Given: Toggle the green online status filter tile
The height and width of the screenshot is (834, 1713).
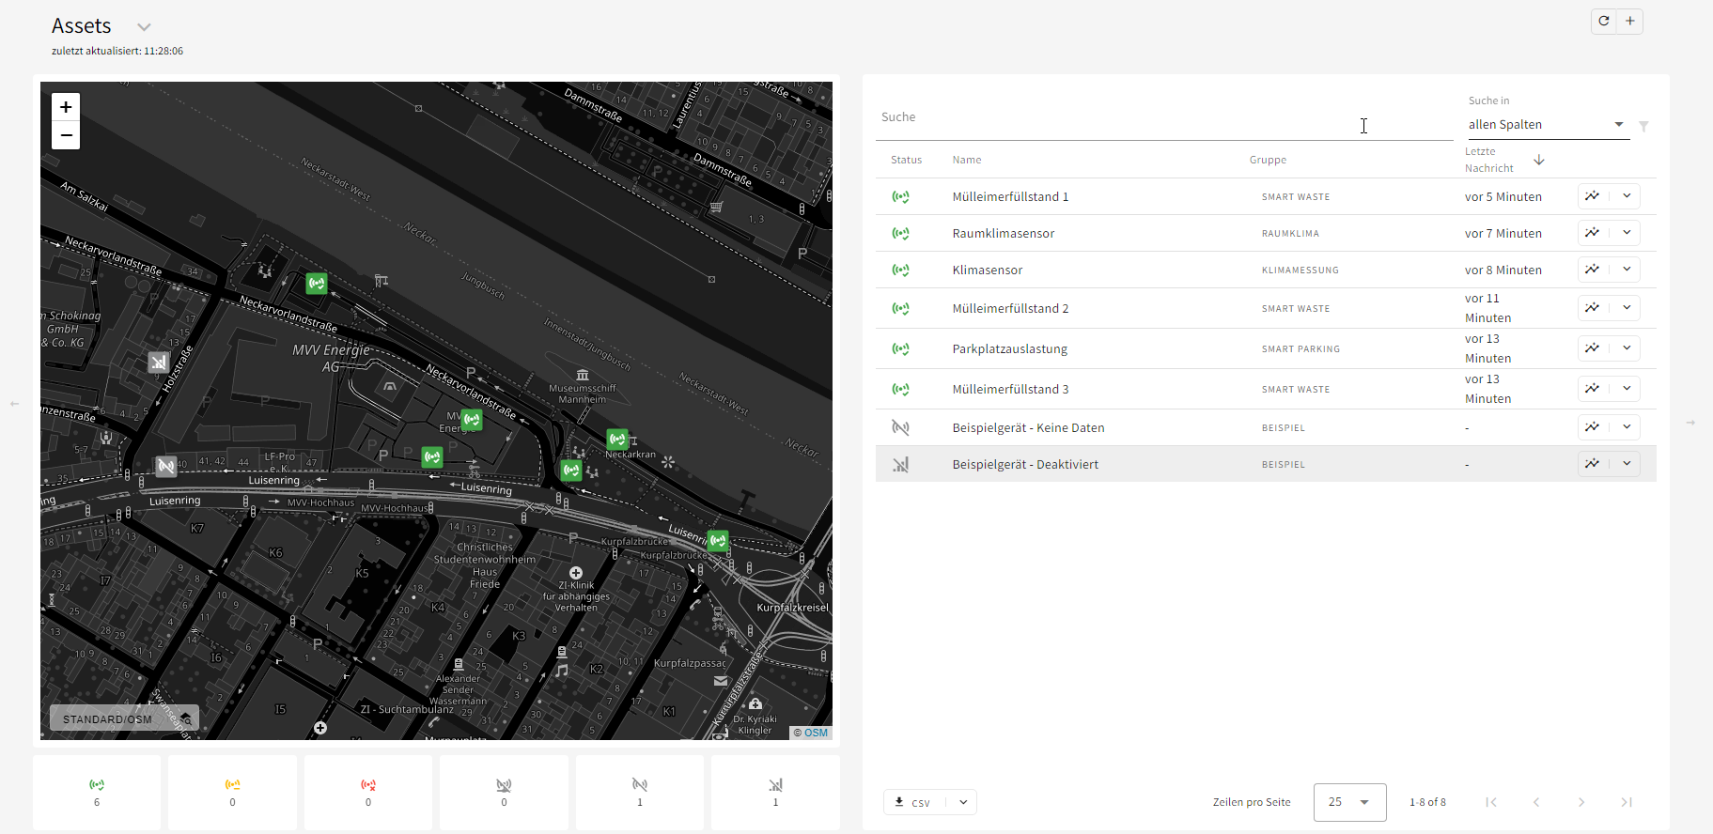Looking at the screenshot, I should 97,792.
